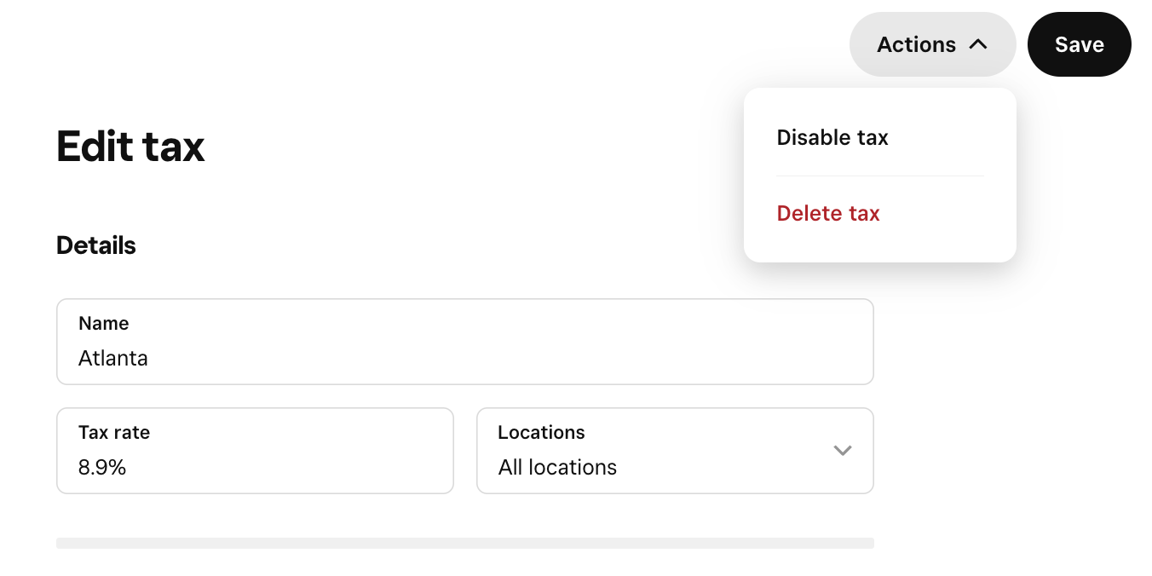The width and height of the screenshot is (1152, 576).
Task: Select Delete tax menu option
Action: [x=828, y=214]
